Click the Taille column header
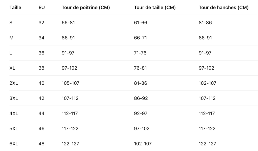The height and width of the screenshot is (151, 258). [15, 8]
